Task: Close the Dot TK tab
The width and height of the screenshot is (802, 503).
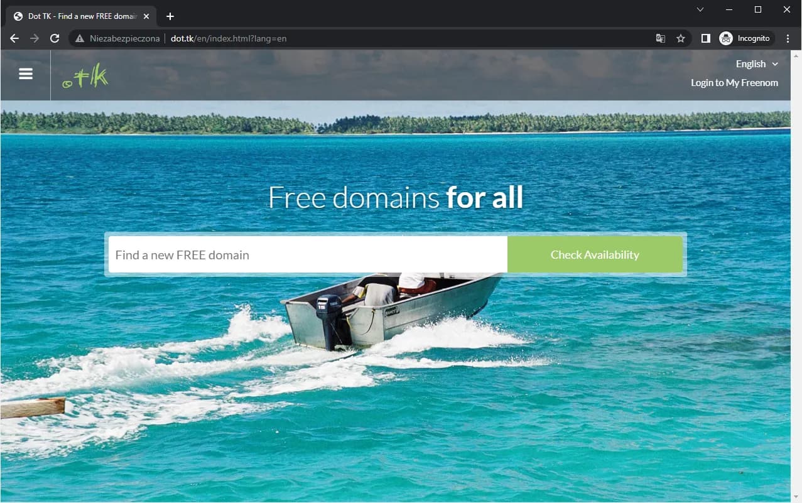Action: [146, 16]
